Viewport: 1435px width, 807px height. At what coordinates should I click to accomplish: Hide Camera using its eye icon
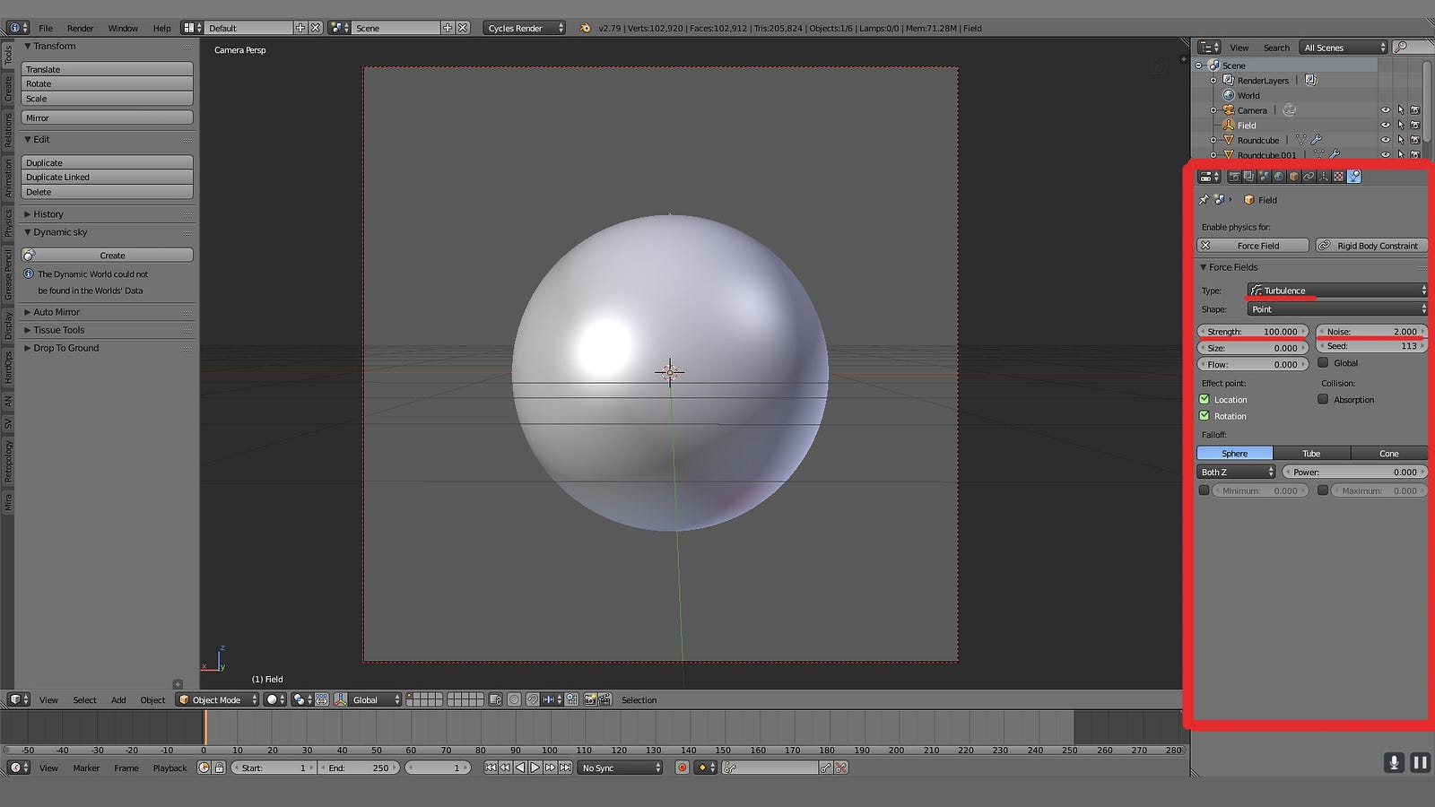click(1385, 110)
